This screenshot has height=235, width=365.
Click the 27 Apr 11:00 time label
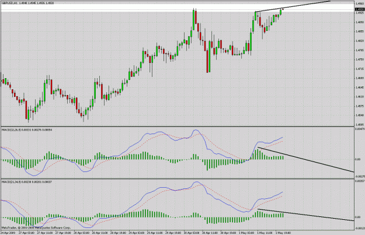pos(45,233)
